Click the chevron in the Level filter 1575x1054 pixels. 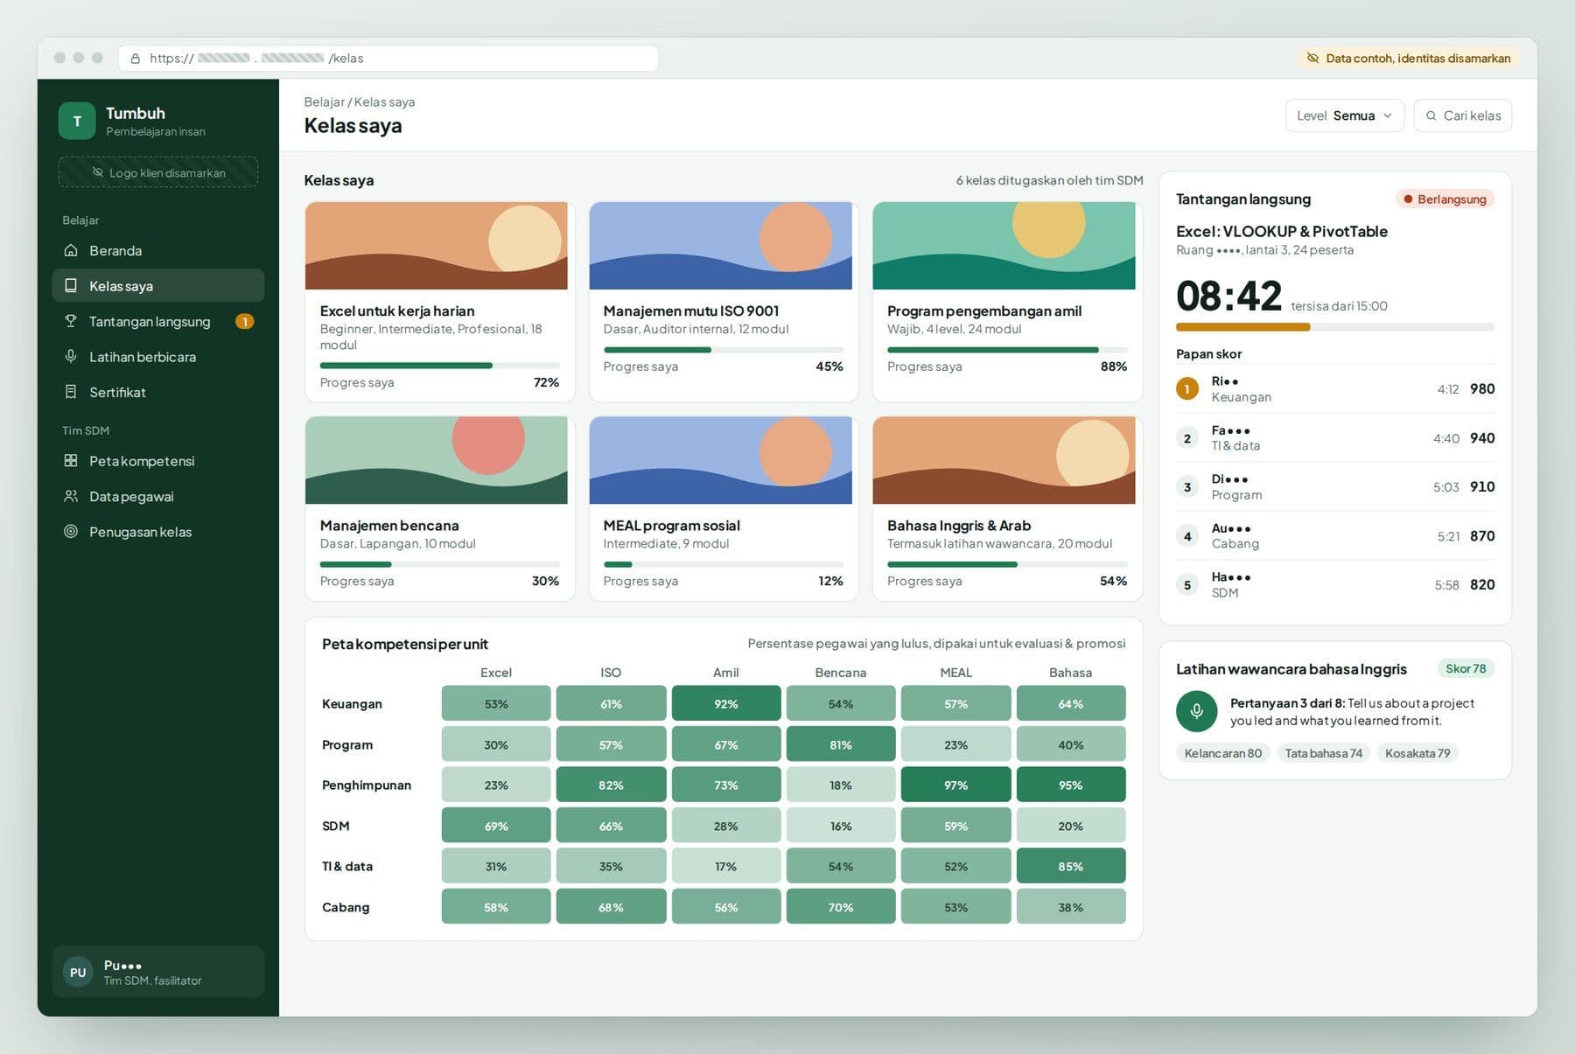pyautogui.click(x=1388, y=115)
